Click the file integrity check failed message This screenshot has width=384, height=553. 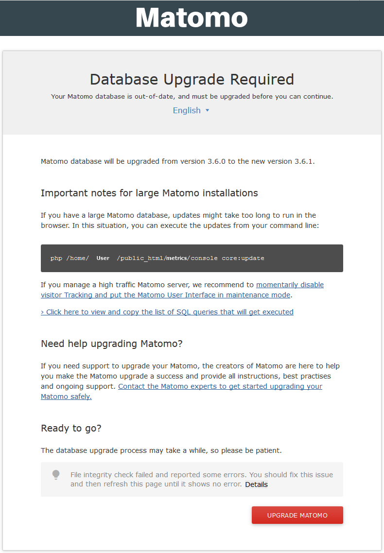pyautogui.click(x=202, y=475)
